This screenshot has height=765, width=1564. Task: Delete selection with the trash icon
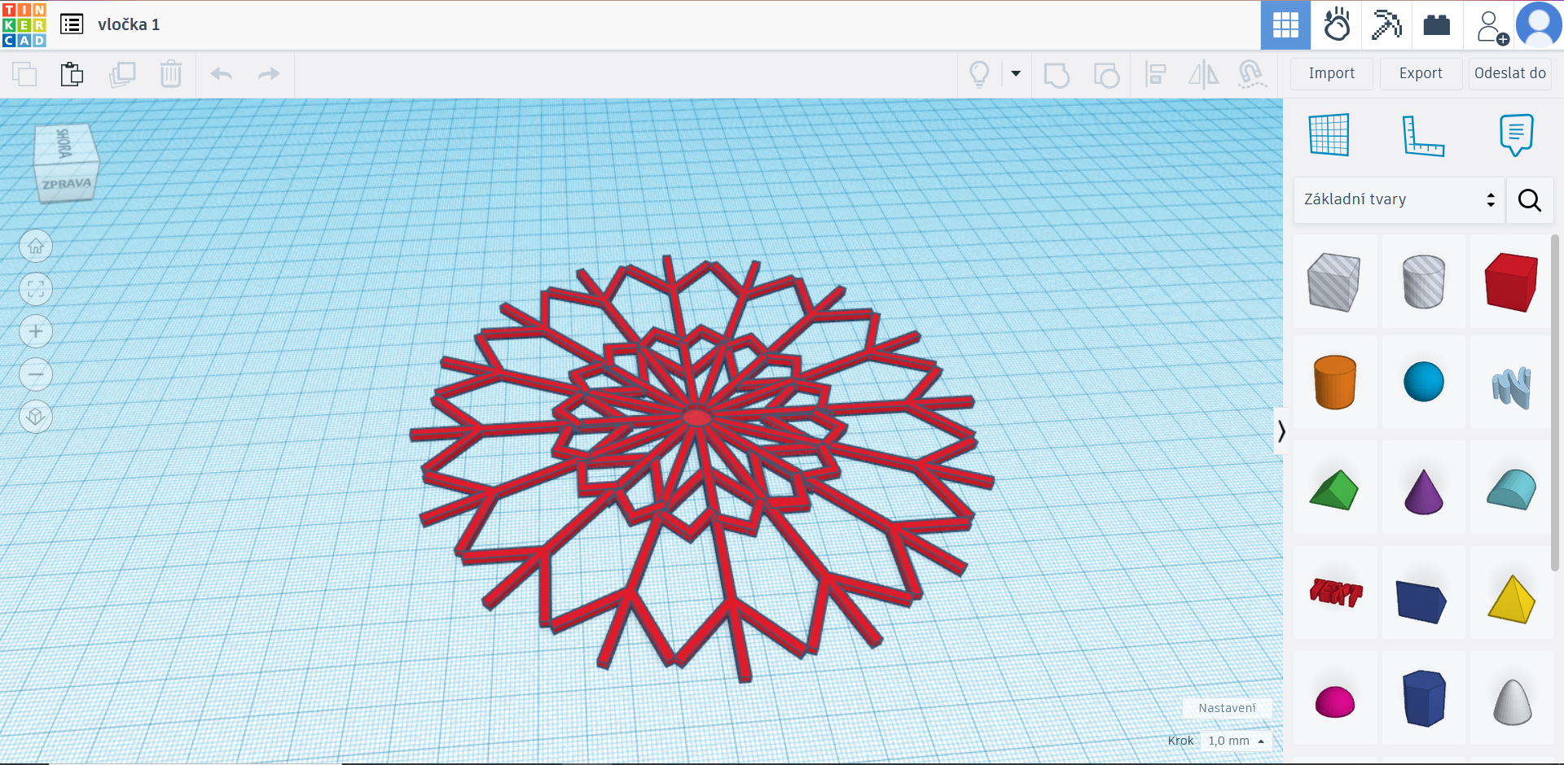(x=171, y=74)
